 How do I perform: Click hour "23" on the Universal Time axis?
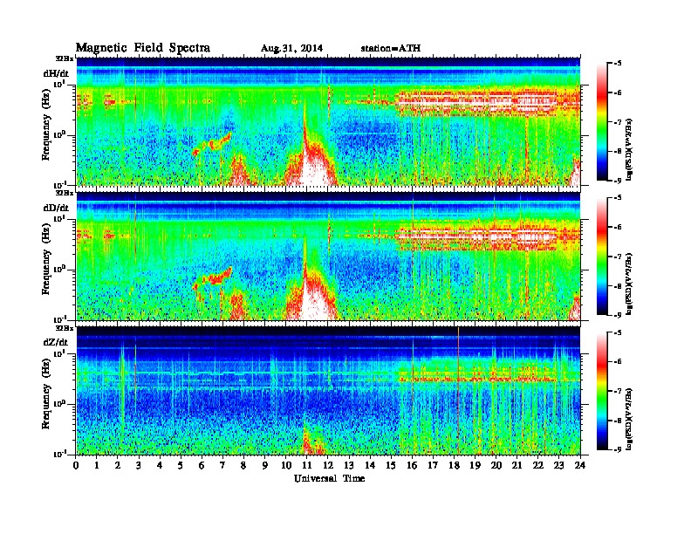(558, 465)
